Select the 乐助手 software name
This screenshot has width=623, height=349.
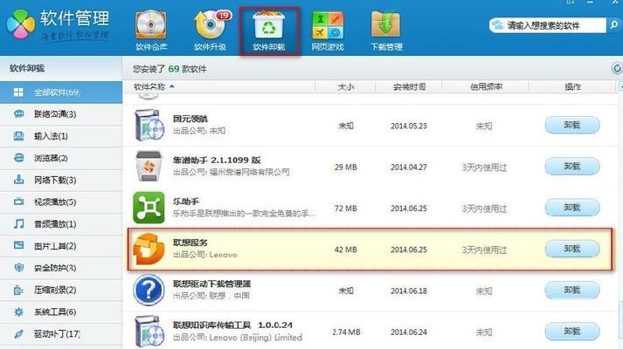pos(186,202)
